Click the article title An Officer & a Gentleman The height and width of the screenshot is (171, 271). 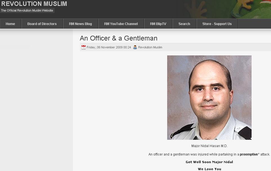(x=118, y=38)
